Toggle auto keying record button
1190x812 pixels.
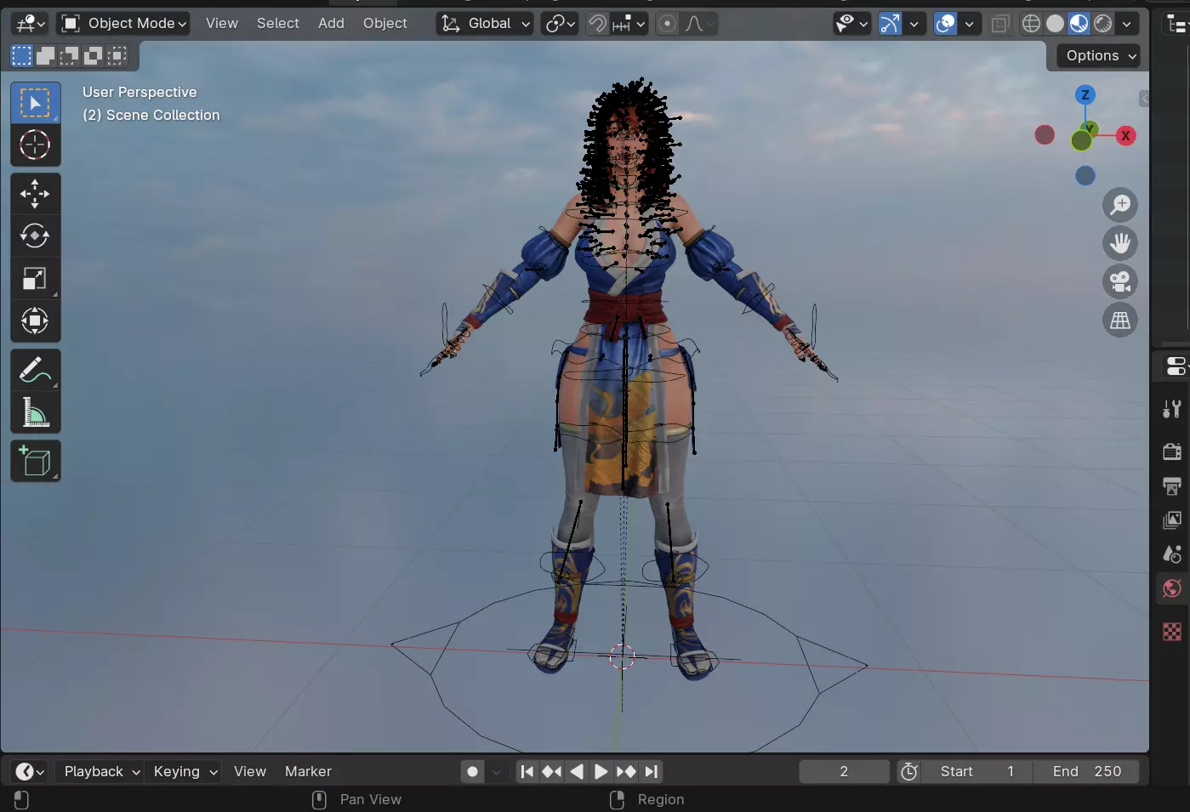473,771
